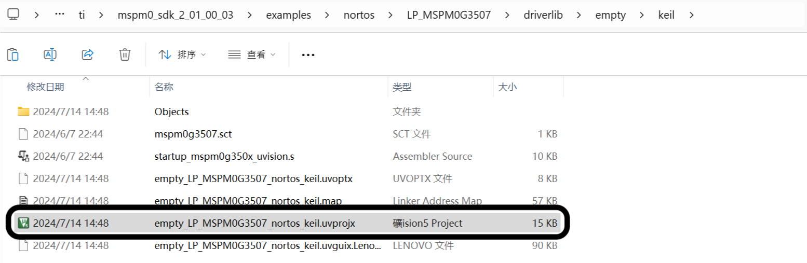Go to LP_MSPM0G3507 breadcrumb folder

tap(449, 15)
